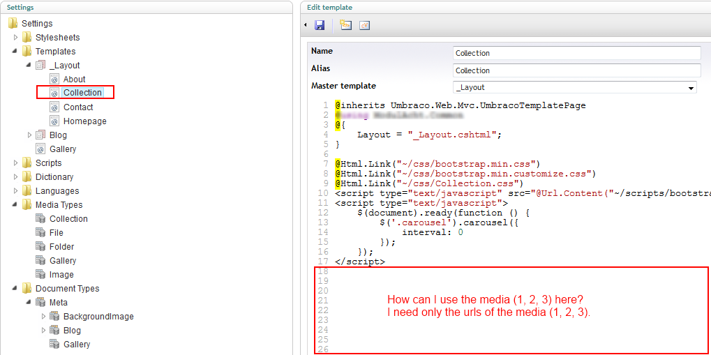This screenshot has width=711, height=355.
Task: Click the Scripts folder icon
Action: tap(27, 163)
